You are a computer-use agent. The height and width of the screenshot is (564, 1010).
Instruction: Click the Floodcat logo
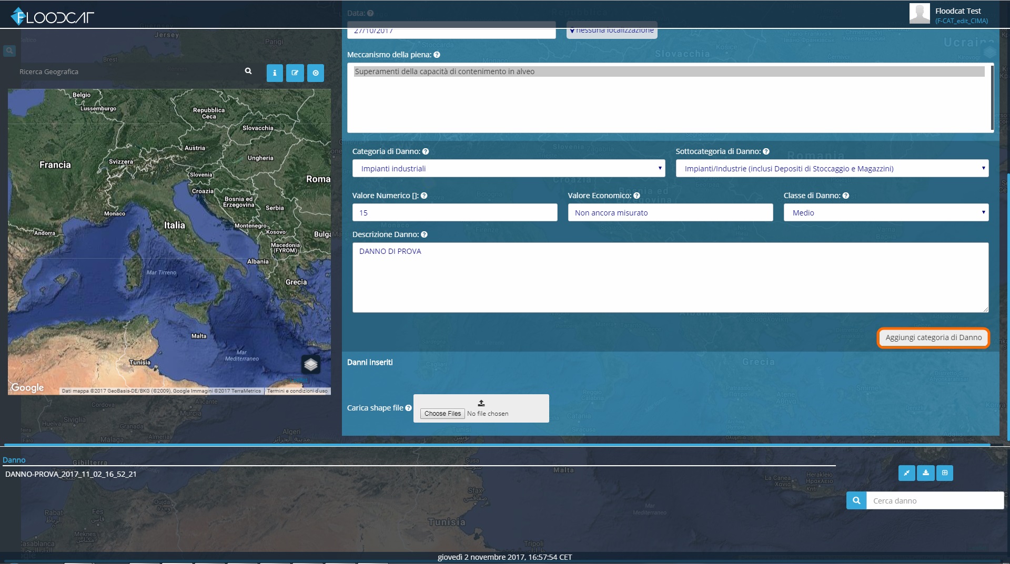pos(52,16)
